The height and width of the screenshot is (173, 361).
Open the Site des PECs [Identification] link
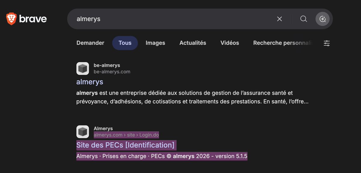125,145
